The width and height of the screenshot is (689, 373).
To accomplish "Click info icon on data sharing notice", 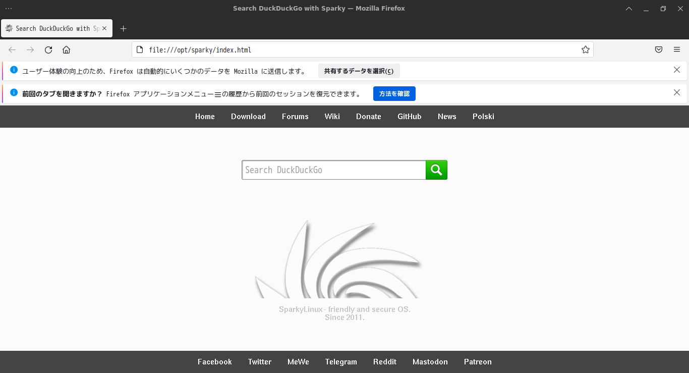I will coord(14,70).
